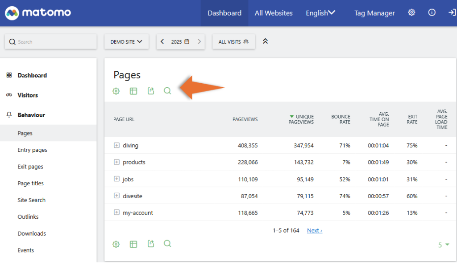
Task: Open report settings cog below the table
Action: tap(116, 244)
